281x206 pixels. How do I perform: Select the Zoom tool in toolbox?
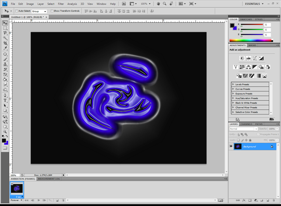tap(5, 131)
